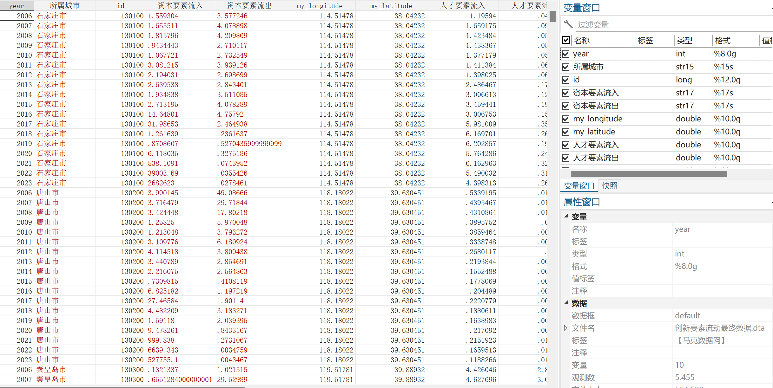The height and width of the screenshot is (388, 773).
Task: Toggle the select-all checkbox in variables header
Action: (x=566, y=40)
